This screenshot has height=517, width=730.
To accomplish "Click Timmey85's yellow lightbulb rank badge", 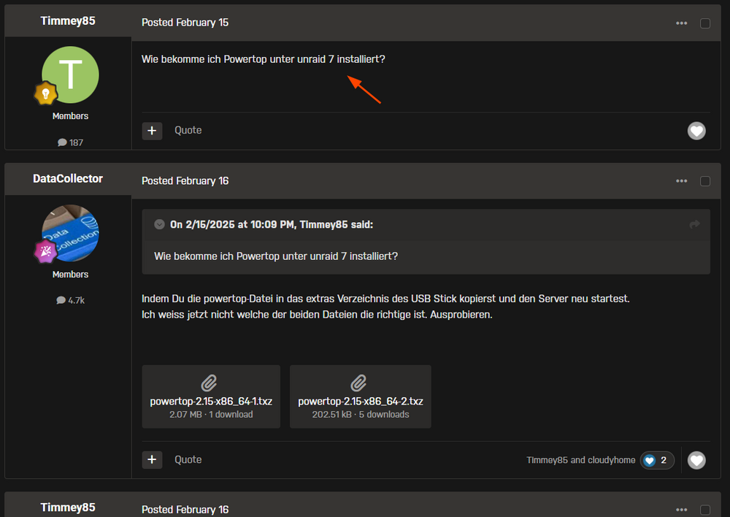I will (45, 93).
